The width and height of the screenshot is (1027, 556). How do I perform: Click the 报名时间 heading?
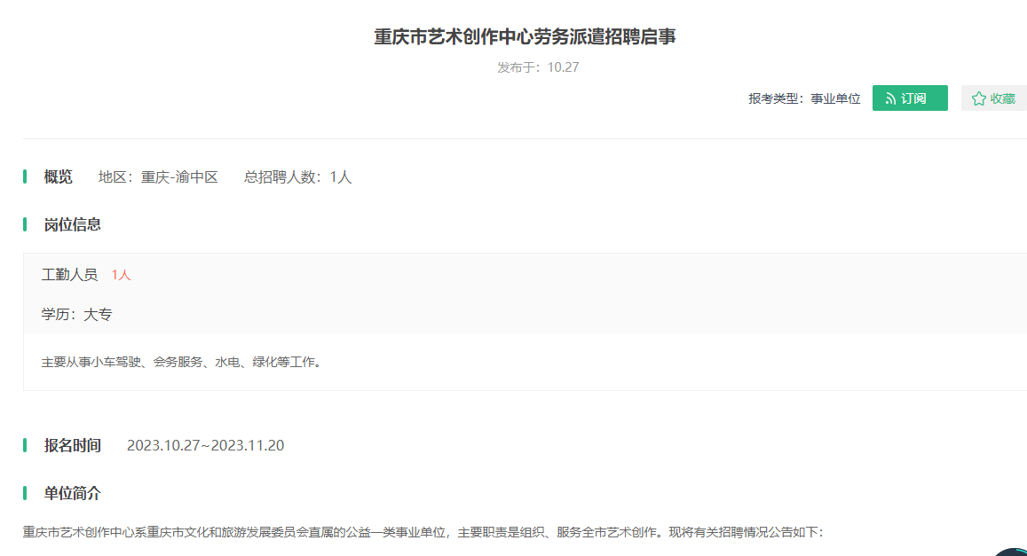[x=72, y=445]
